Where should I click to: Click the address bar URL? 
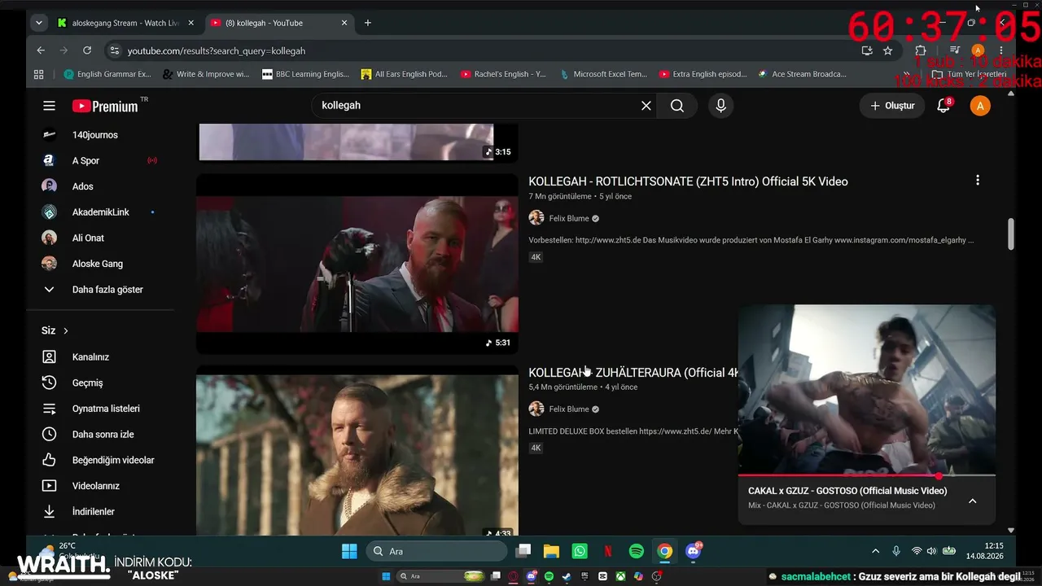217,50
